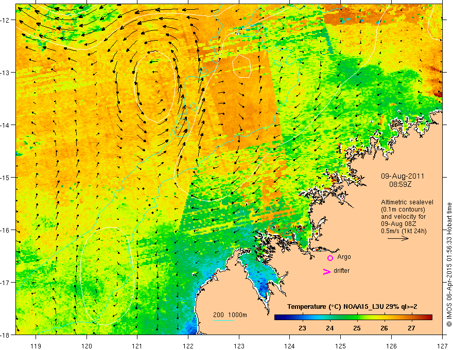
Task: Click the 'Argo' legend label
Action: 344,257
